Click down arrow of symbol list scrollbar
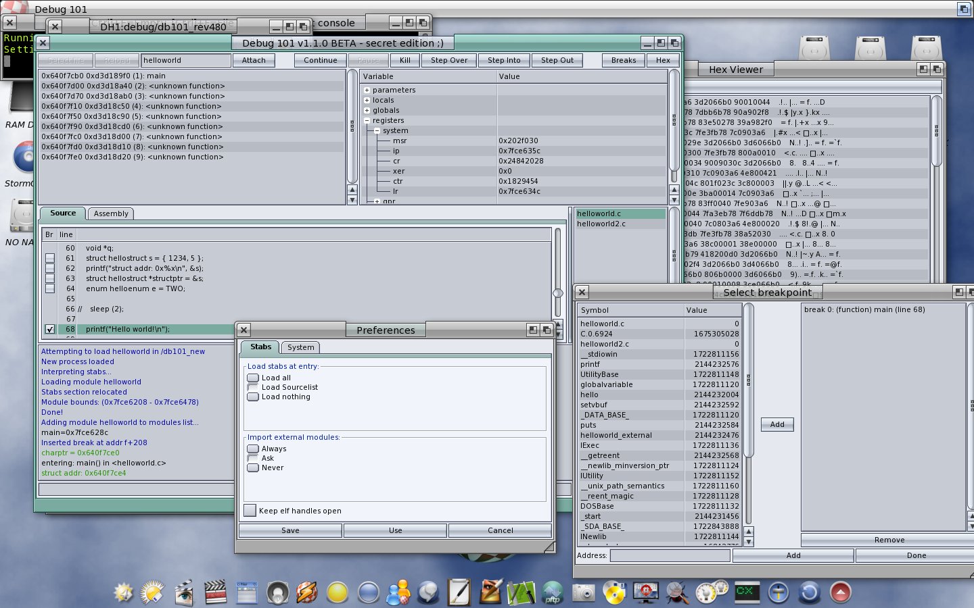 748,542
